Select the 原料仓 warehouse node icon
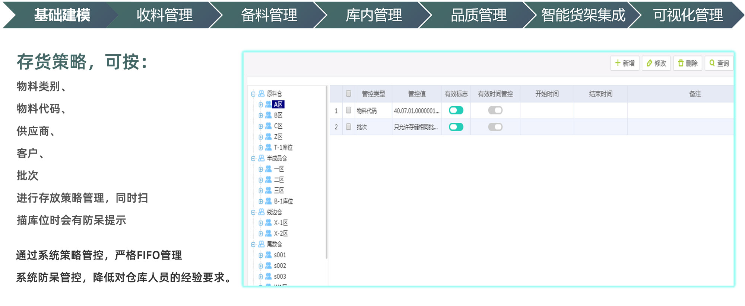This screenshot has width=745, height=306. click(x=261, y=94)
